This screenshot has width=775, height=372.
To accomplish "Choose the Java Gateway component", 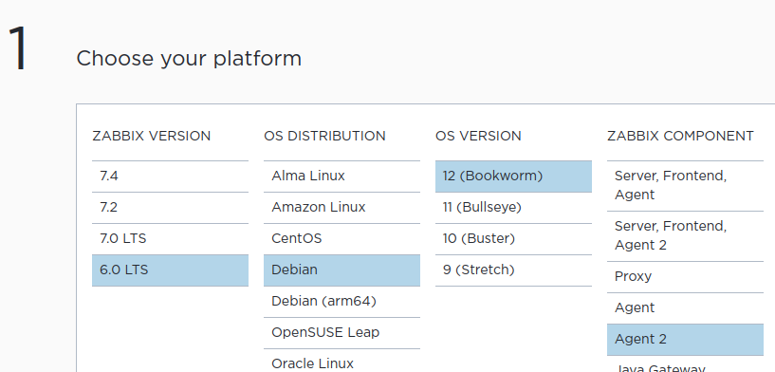I will coord(685,365).
